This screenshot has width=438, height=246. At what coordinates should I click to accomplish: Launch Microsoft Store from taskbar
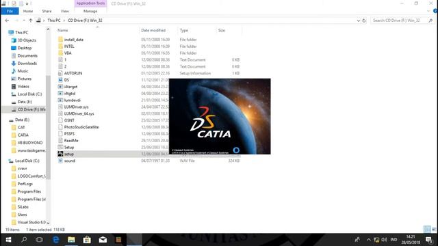pos(87,240)
